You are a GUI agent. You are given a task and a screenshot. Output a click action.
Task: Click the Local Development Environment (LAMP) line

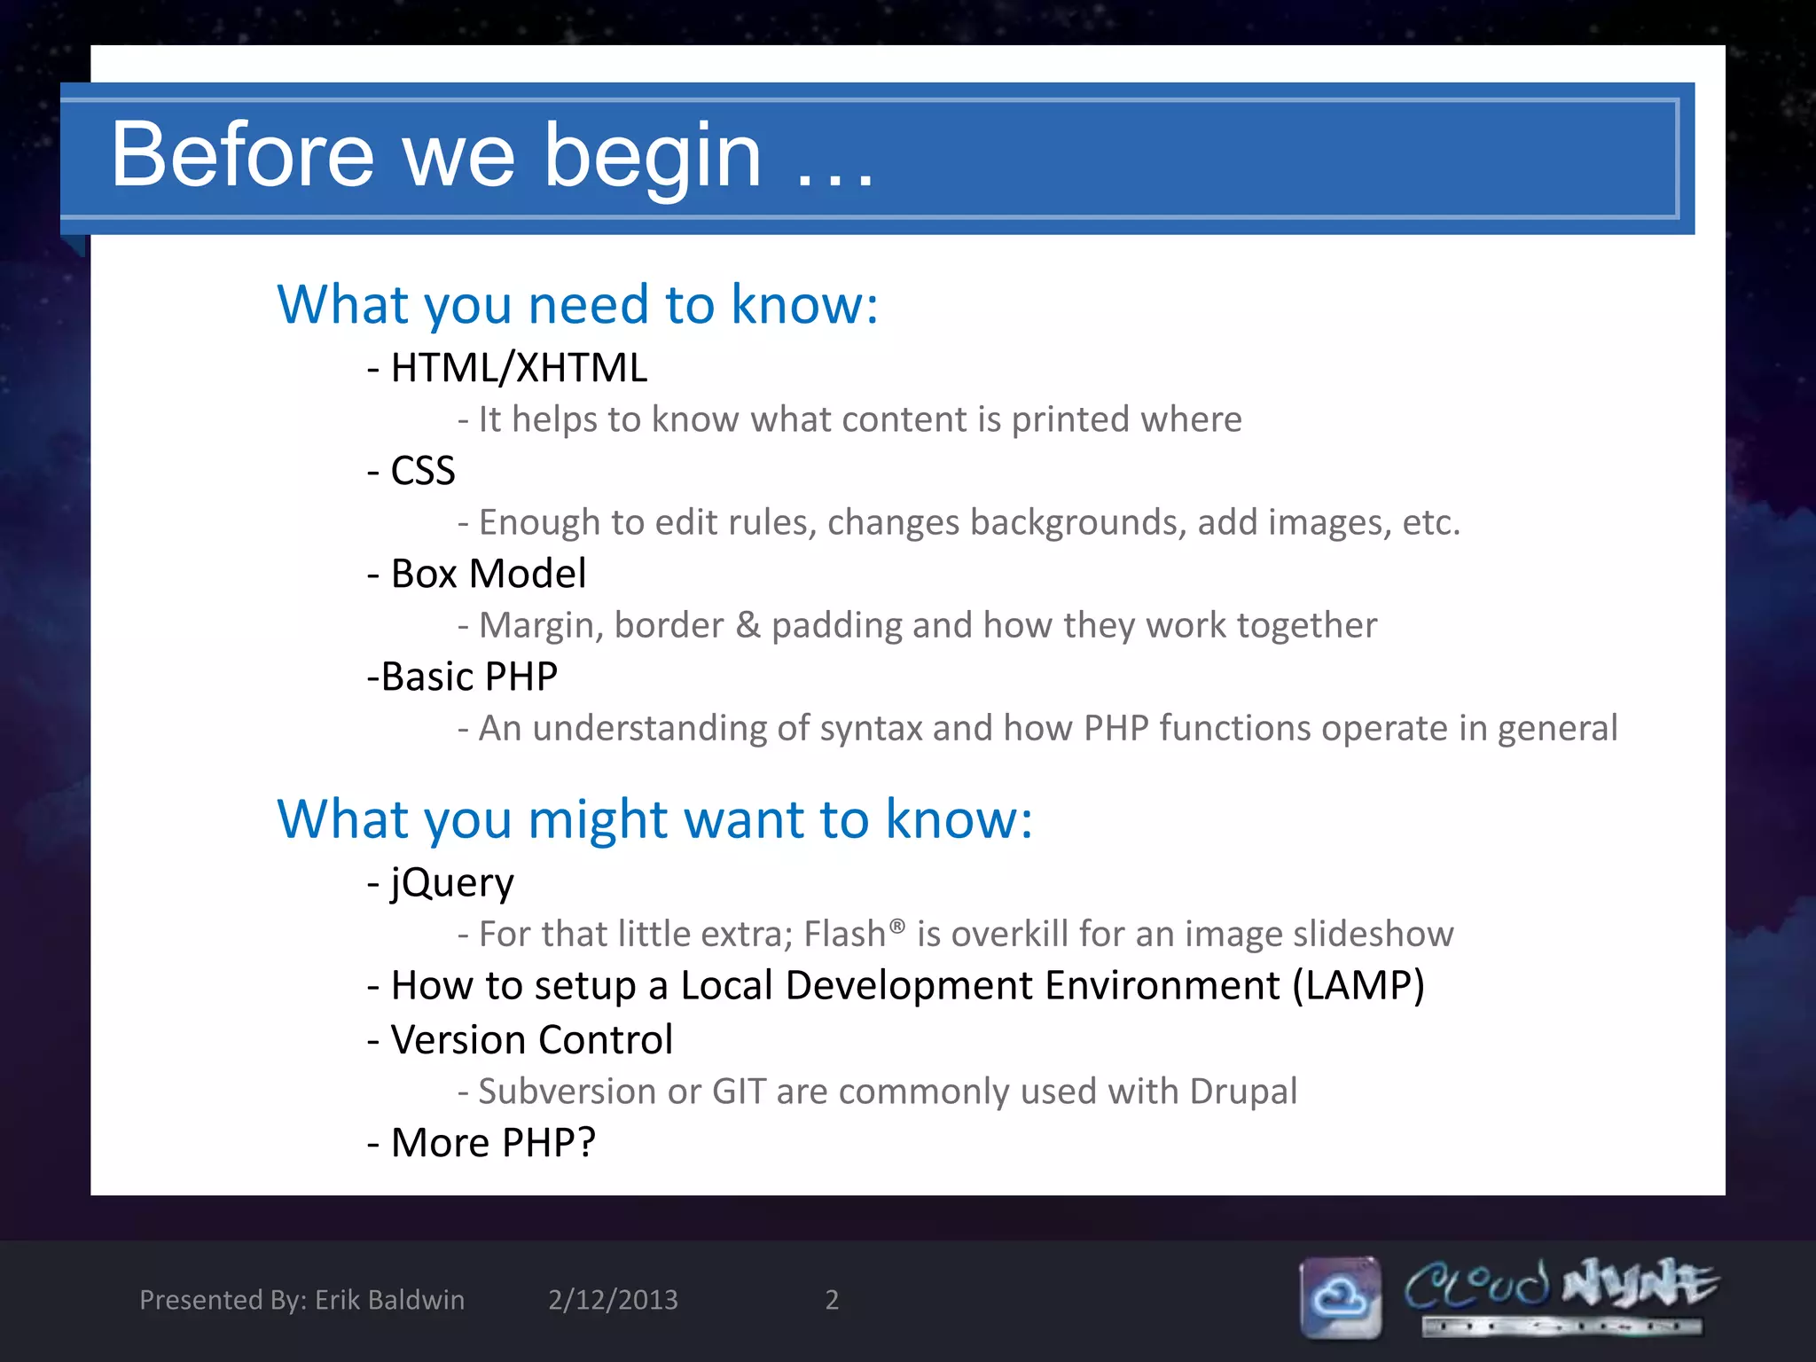tap(896, 985)
